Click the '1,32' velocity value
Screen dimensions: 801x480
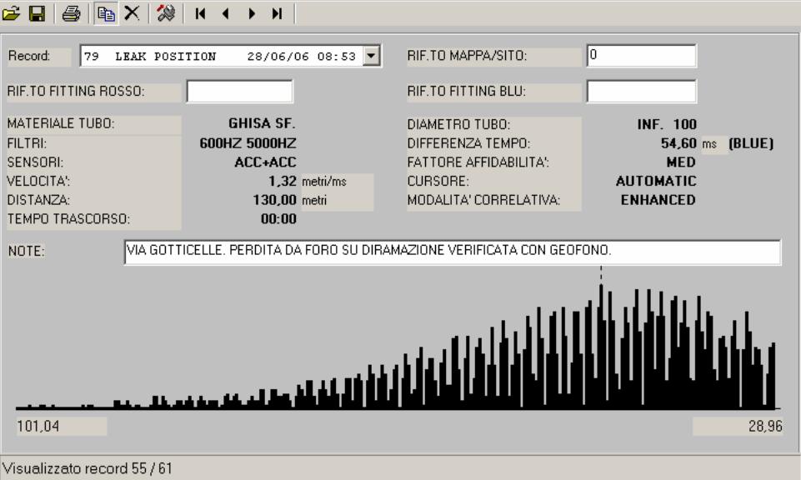point(283,182)
